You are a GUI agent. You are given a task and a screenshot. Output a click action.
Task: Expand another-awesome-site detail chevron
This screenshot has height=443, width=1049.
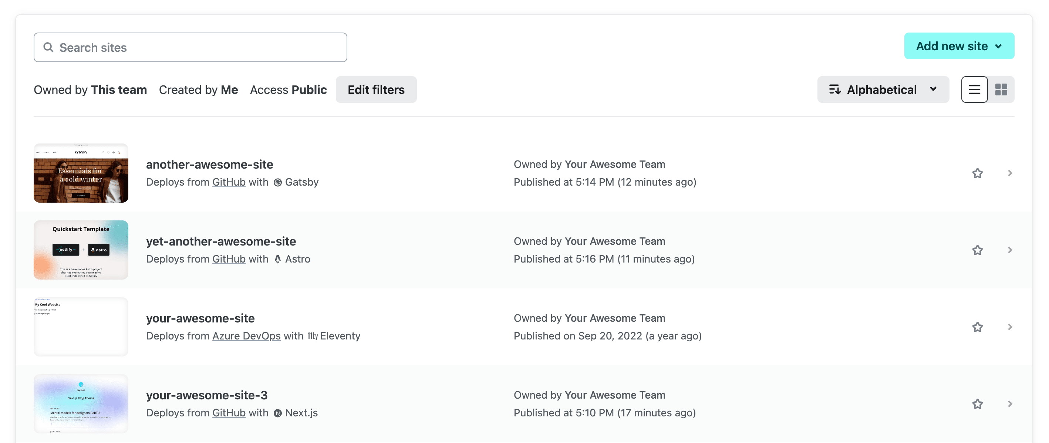click(1009, 173)
